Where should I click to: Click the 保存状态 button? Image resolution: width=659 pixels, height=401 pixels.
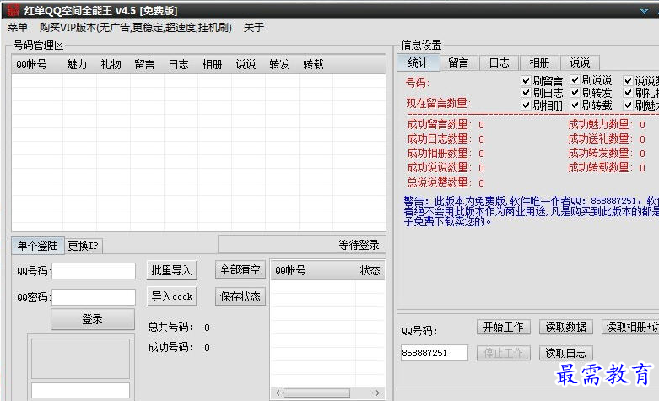tap(240, 297)
